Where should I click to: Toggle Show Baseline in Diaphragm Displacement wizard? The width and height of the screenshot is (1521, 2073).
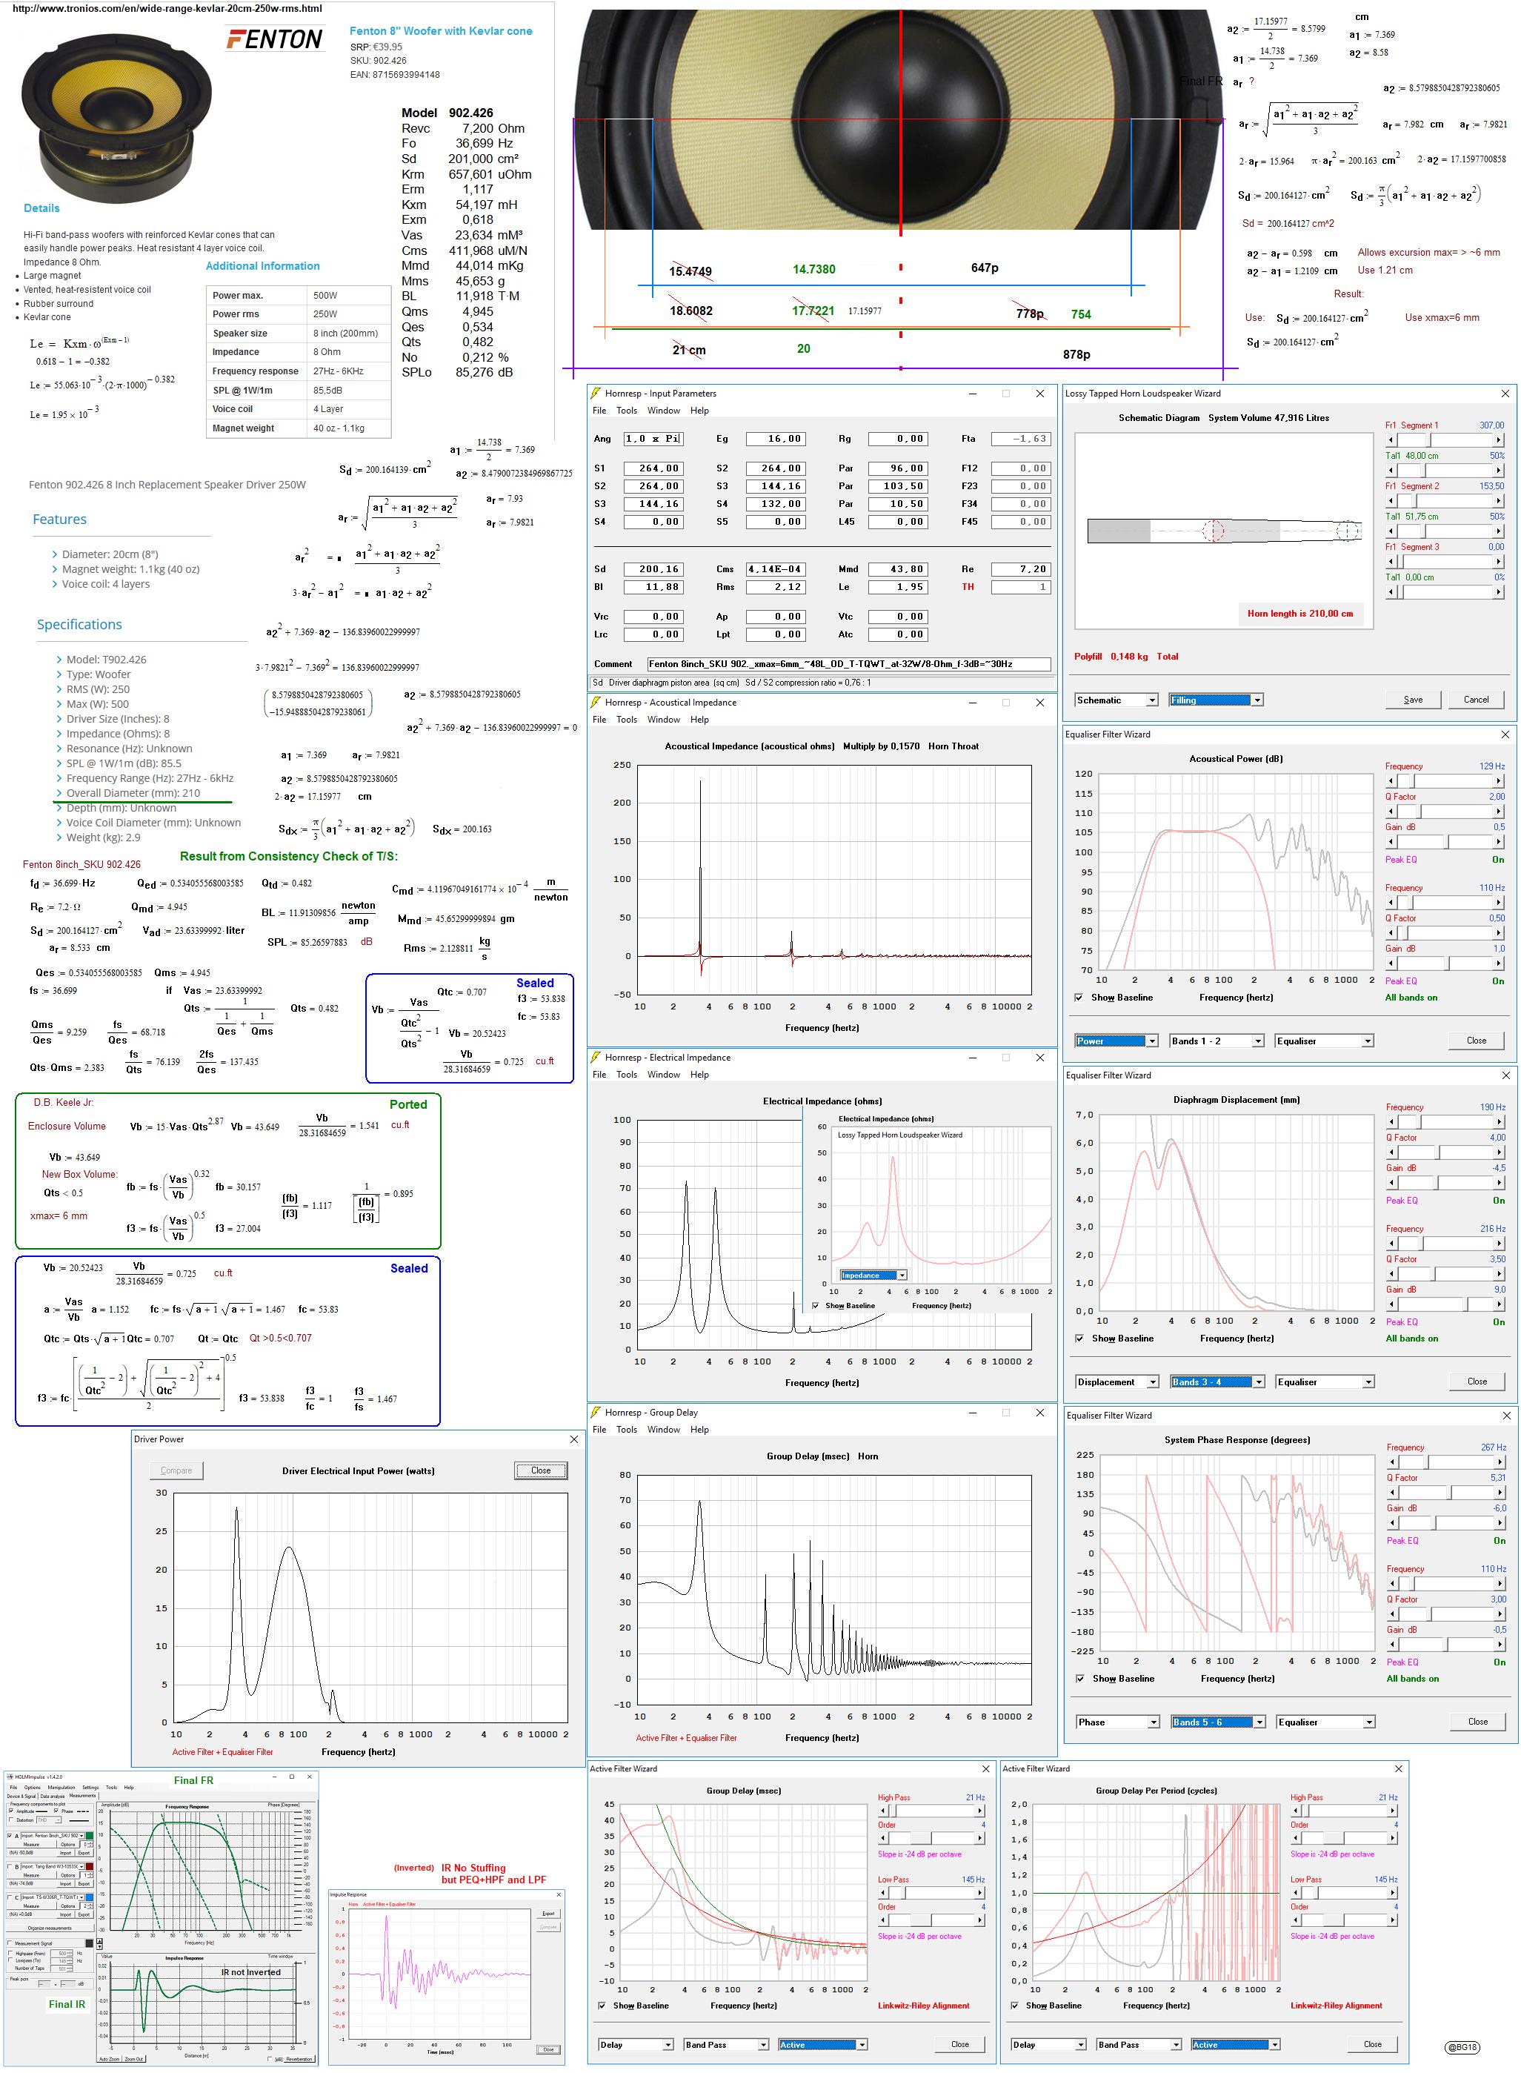pyautogui.click(x=1079, y=1338)
